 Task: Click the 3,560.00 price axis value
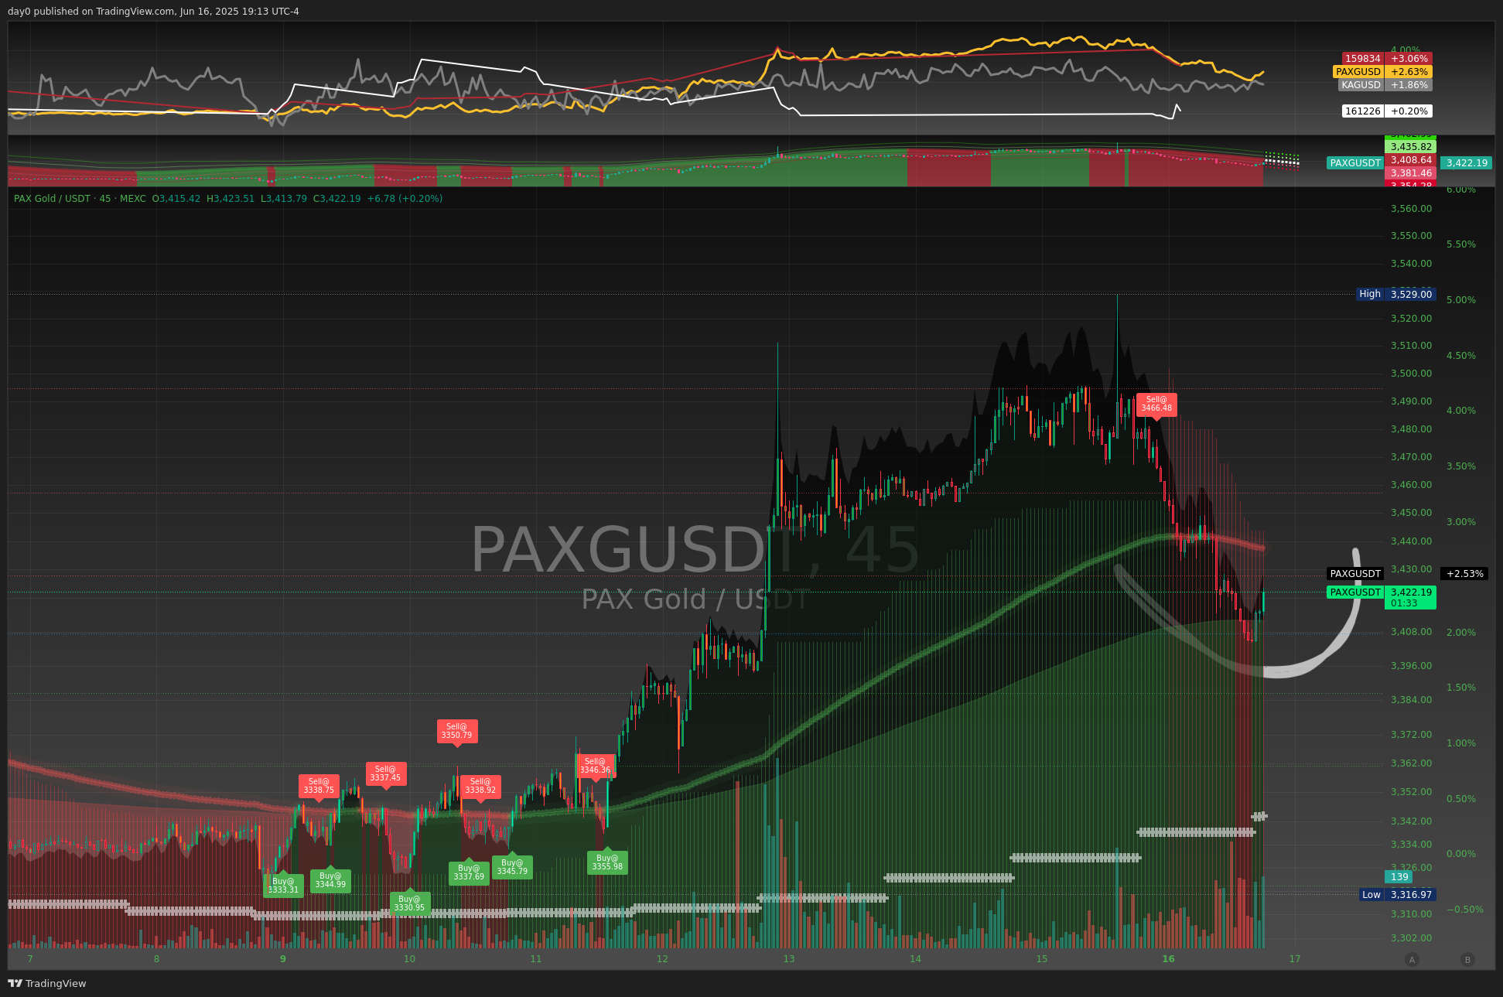point(1411,209)
